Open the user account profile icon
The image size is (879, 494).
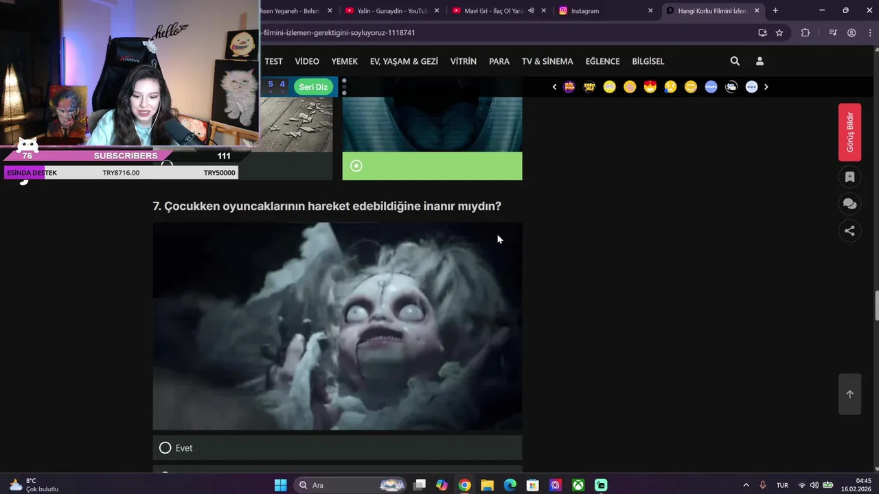760,61
